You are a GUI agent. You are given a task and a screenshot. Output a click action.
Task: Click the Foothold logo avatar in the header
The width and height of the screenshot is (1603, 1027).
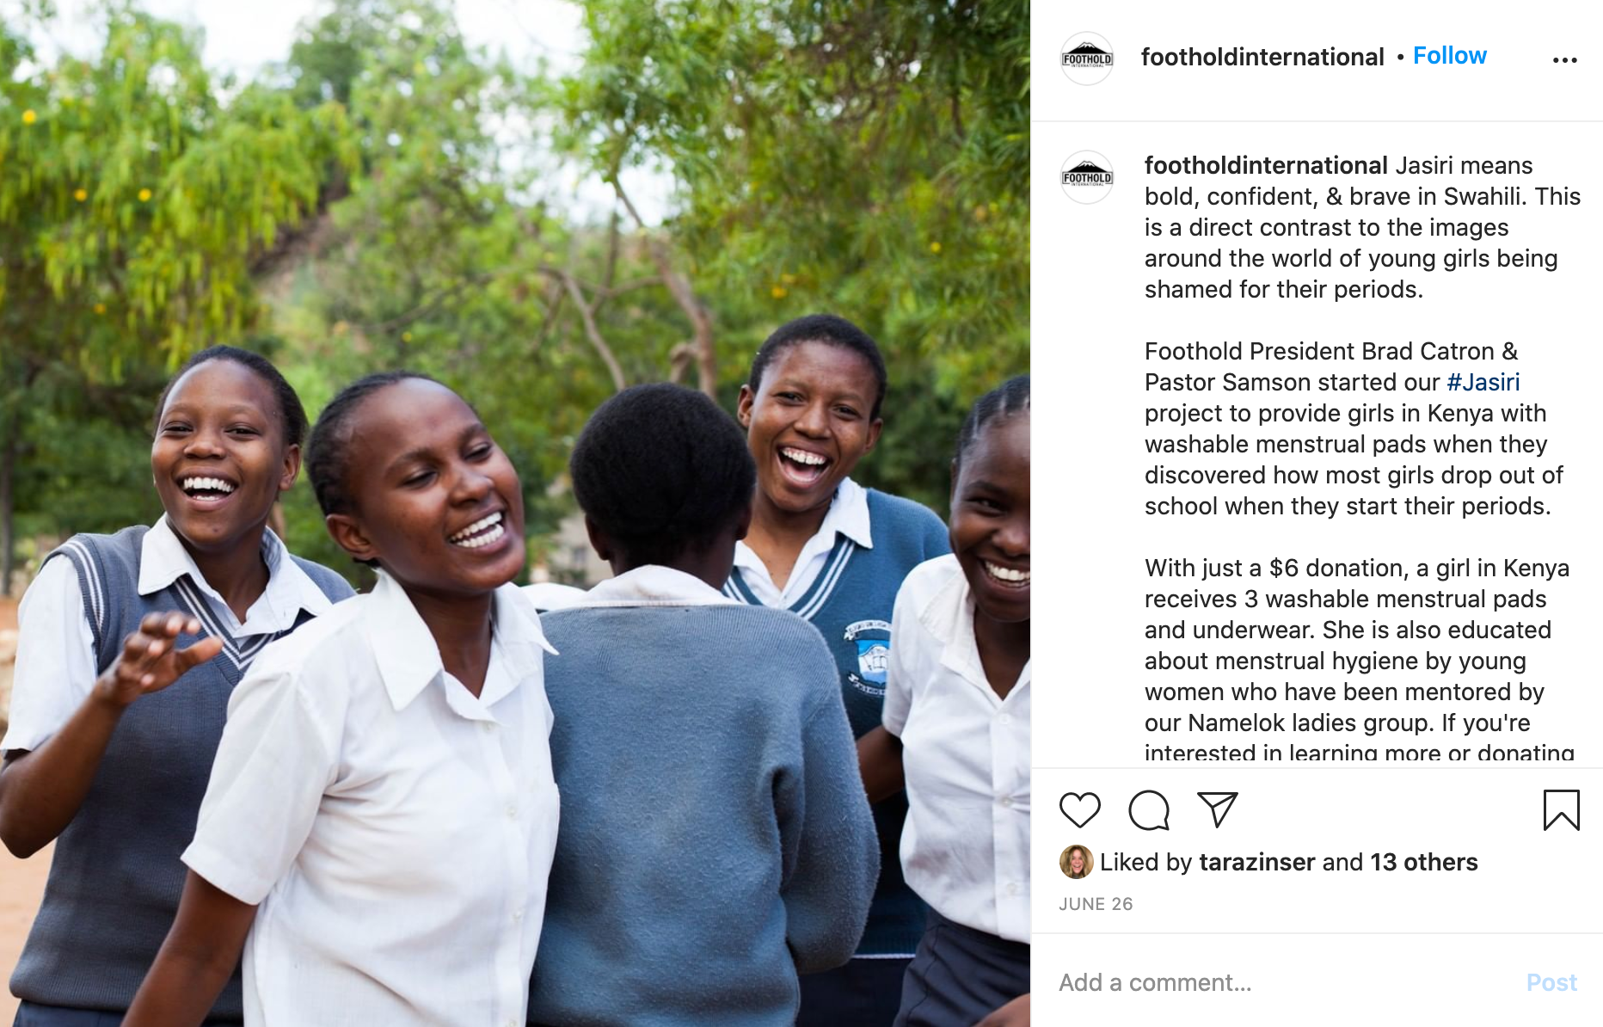click(x=1087, y=58)
